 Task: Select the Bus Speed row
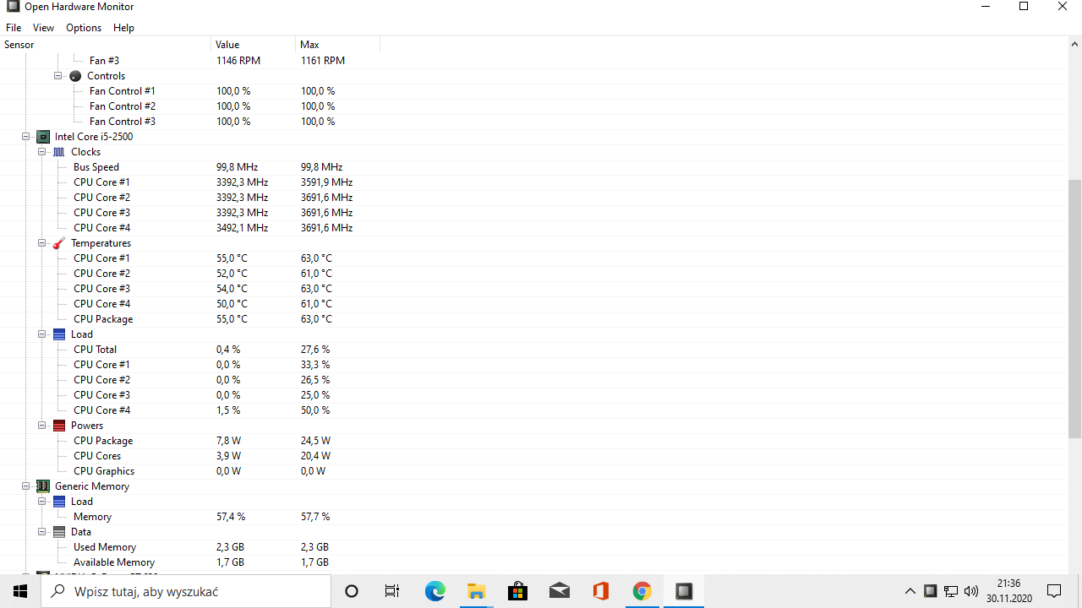(x=534, y=167)
